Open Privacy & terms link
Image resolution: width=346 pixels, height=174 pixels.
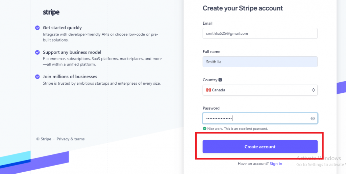click(x=71, y=139)
